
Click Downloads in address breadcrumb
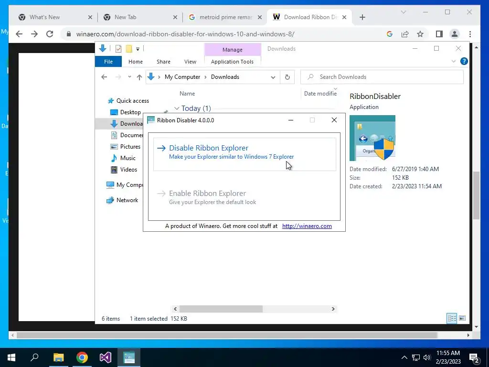point(225,77)
